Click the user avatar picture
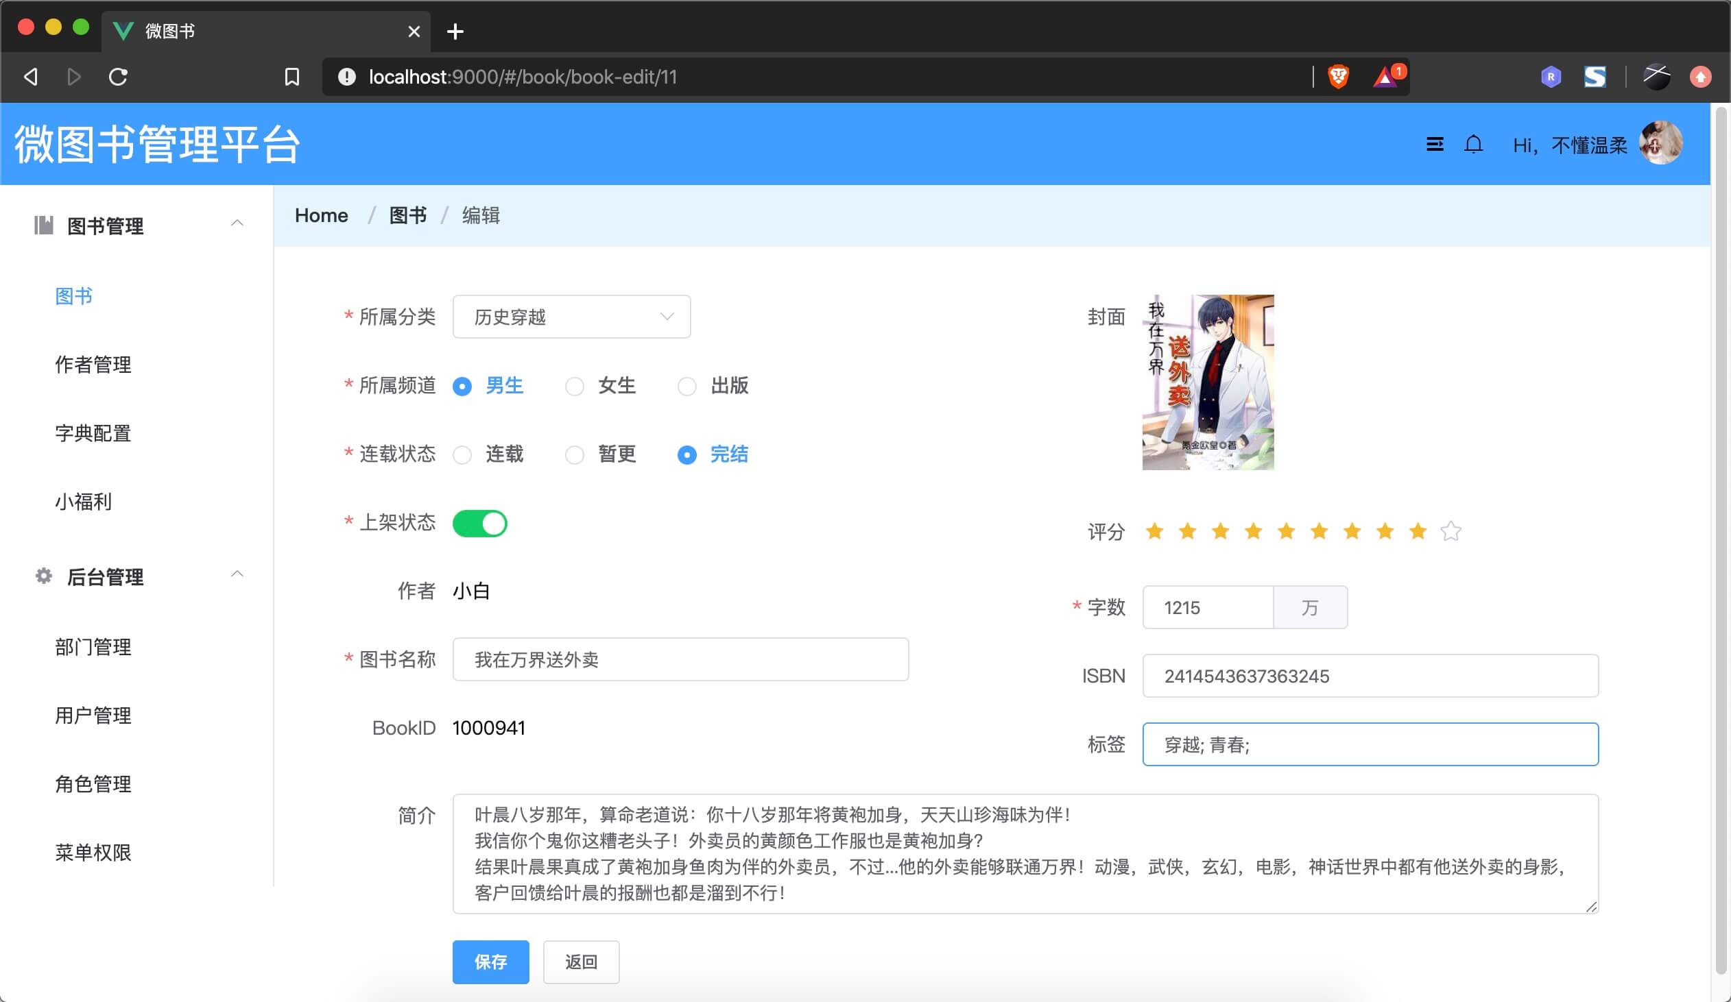The image size is (1731, 1002). point(1660,143)
